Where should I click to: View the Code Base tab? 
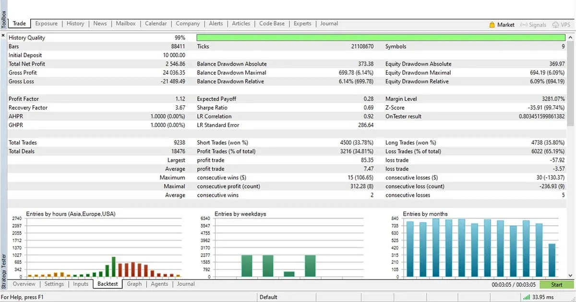(272, 23)
